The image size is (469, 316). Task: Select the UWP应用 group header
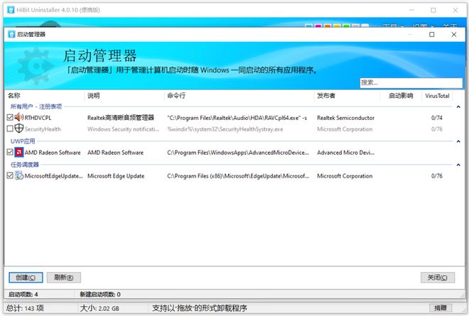(23, 141)
